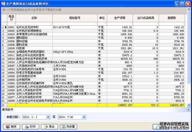Screen dimensions: 192x132
Task: Maximize the 生产领料和出口成品耗料对比 window
Action: 182,4
